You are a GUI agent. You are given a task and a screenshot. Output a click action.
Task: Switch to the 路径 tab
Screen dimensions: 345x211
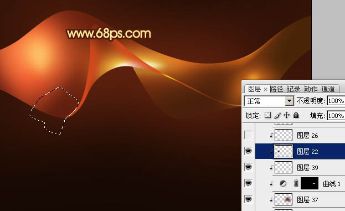click(x=276, y=89)
